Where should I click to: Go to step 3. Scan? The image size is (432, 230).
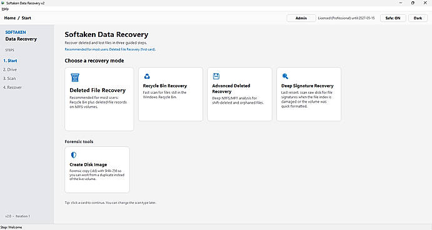pos(9,79)
